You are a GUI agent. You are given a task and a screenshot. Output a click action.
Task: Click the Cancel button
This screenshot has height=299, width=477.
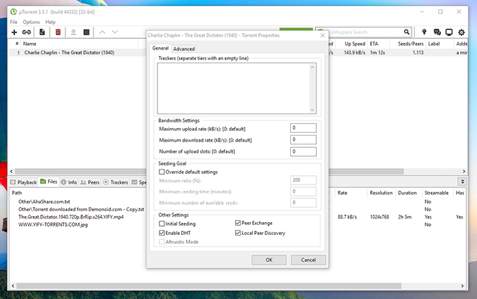(308, 259)
